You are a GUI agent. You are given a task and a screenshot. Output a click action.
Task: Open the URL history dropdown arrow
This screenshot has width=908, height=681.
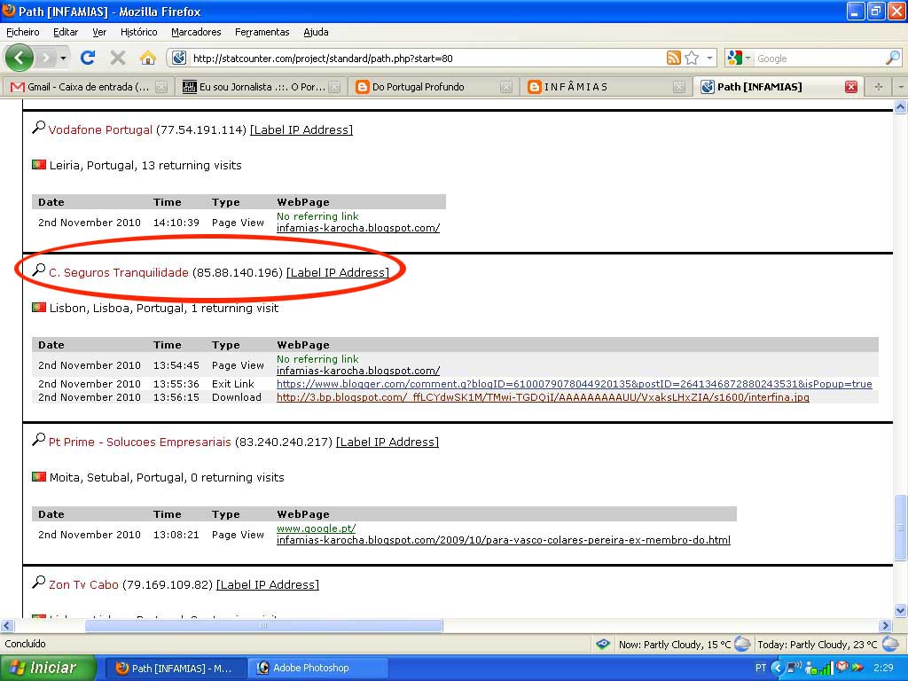point(709,58)
